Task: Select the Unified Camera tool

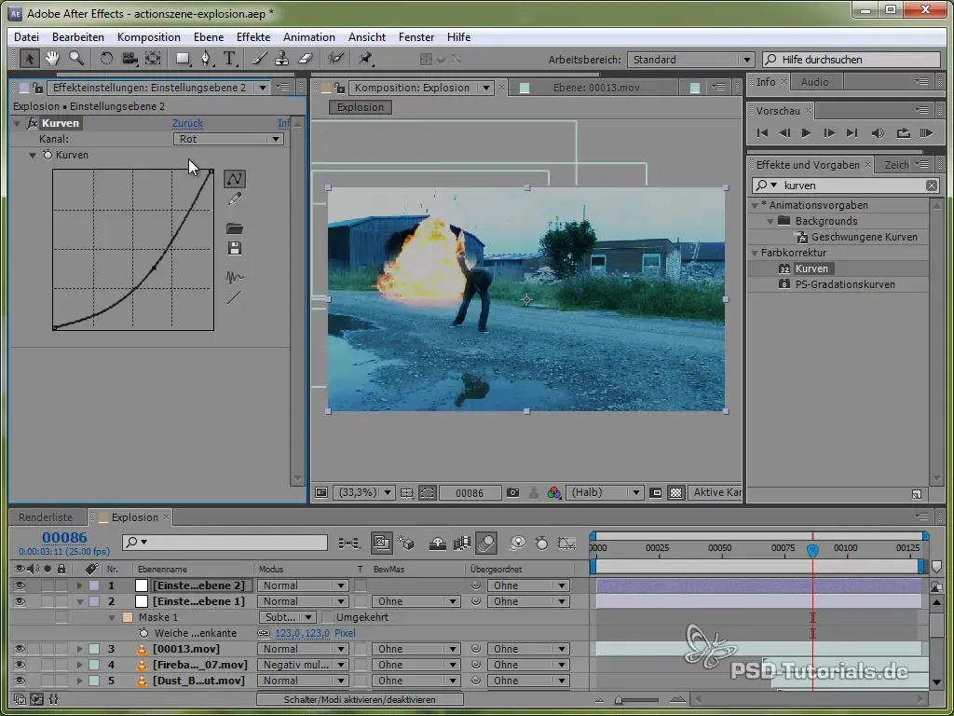Action: coord(129,59)
